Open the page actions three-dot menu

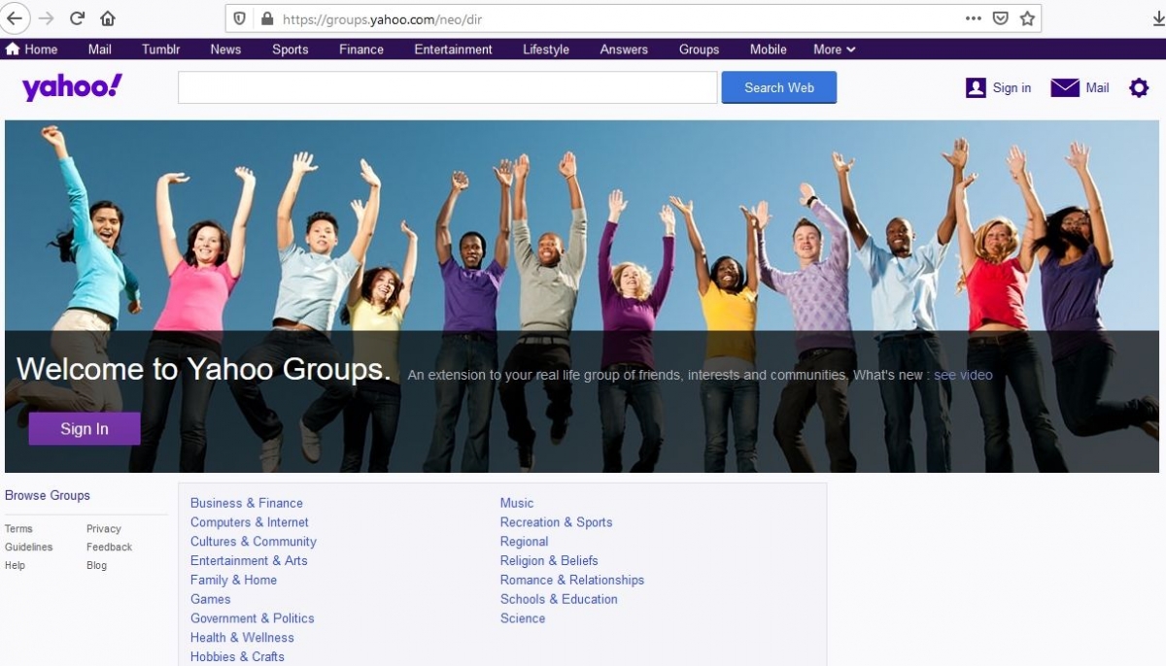click(x=973, y=18)
